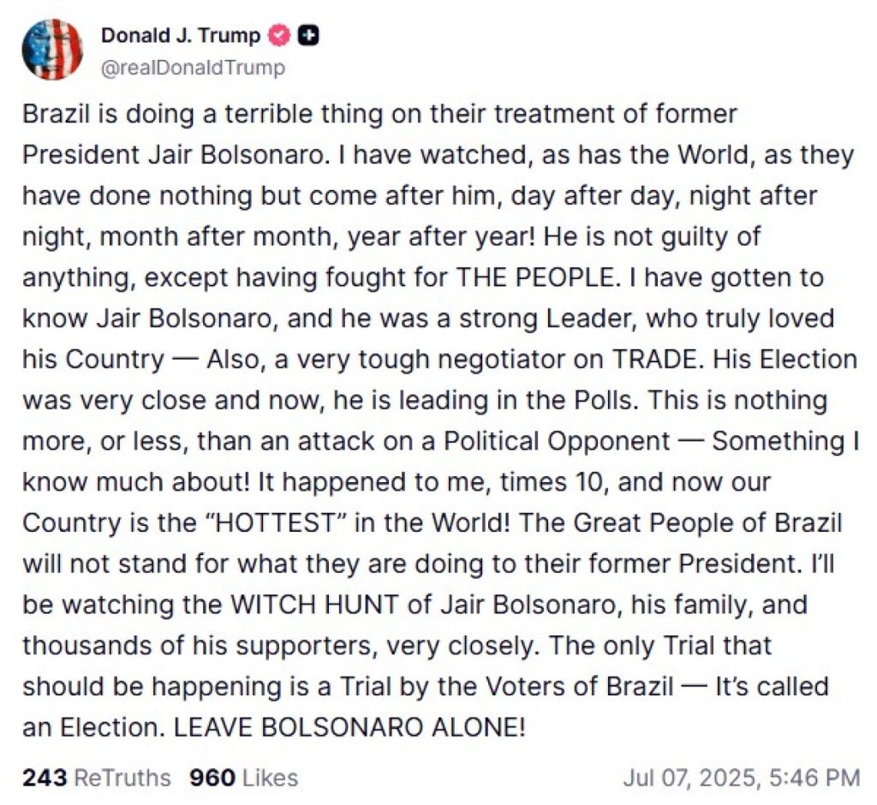877x805 pixels.
Task: Open the Donald J. Trump display name
Action: tap(182, 36)
